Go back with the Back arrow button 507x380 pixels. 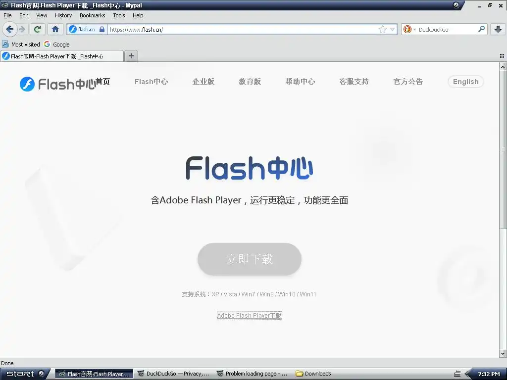10,29
